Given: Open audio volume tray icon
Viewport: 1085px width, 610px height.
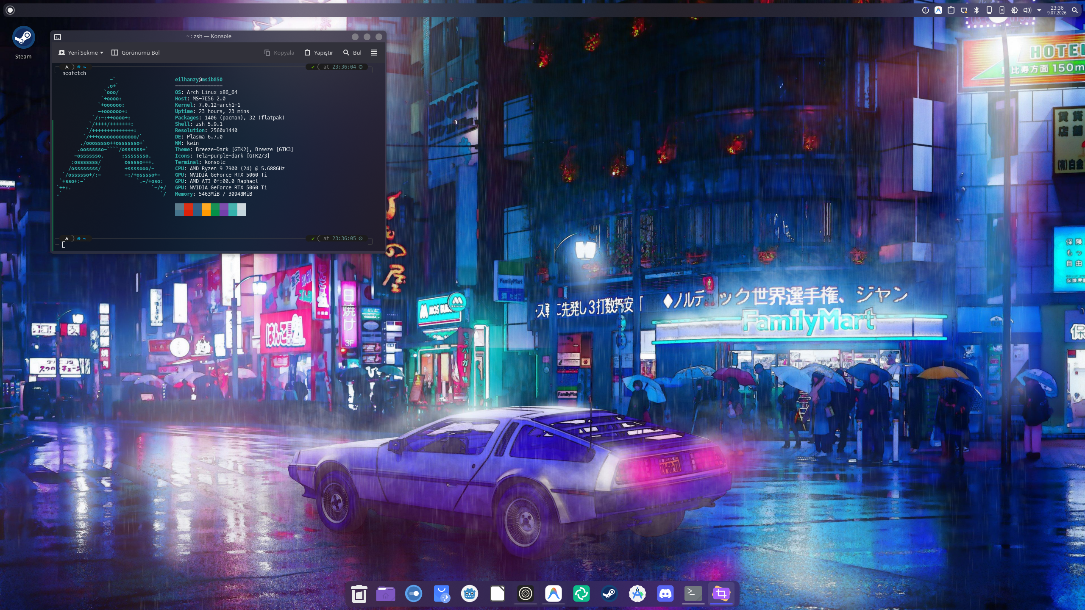Looking at the screenshot, I should tap(1027, 10).
